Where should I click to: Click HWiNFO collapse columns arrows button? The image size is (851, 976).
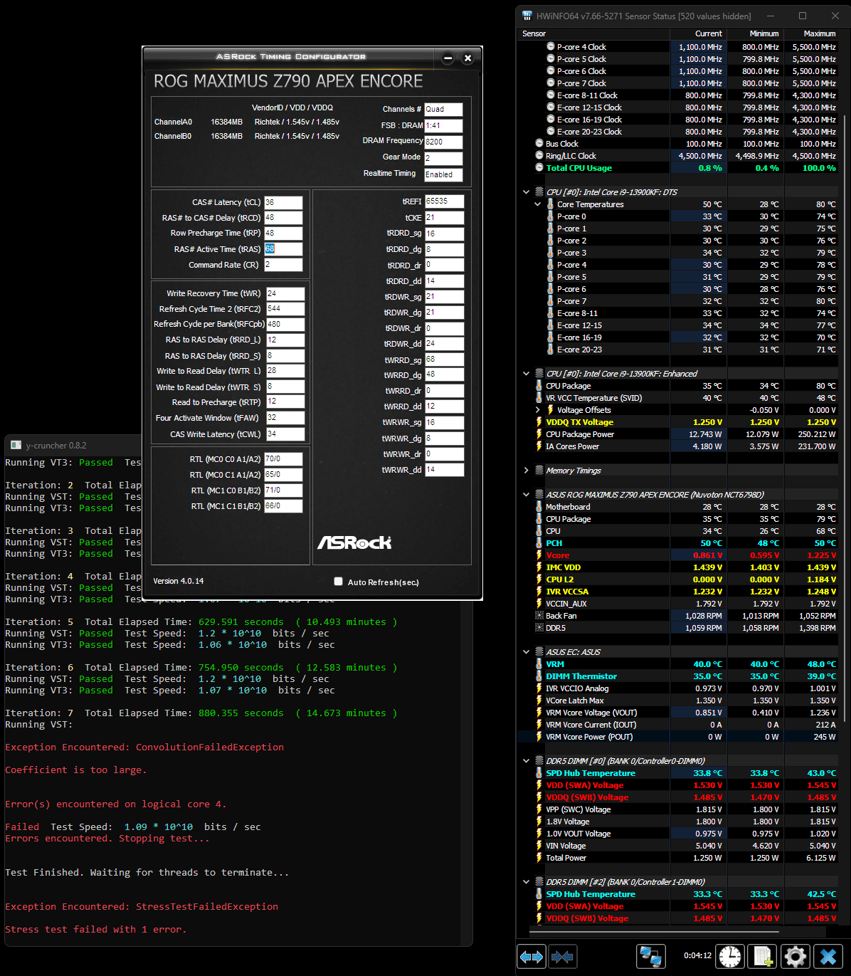pyautogui.click(x=562, y=957)
